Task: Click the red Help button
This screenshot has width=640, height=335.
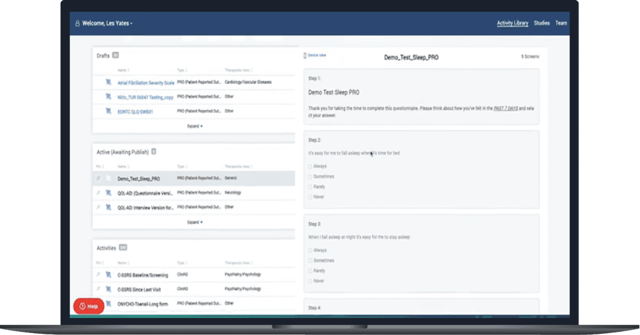Action: 89,306
